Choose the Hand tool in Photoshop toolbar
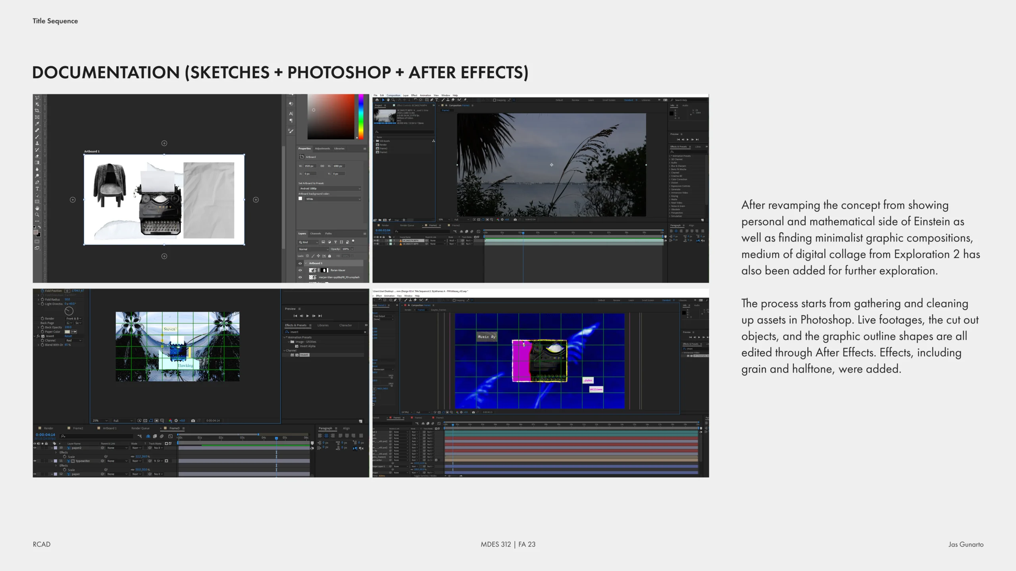This screenshot has width=1016, height=571. coord(37,208)
